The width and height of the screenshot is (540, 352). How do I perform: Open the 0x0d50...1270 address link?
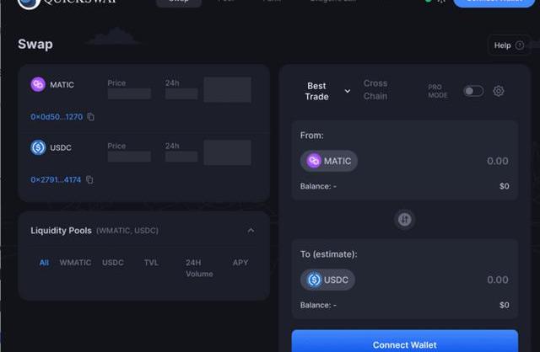pos(57,117)
